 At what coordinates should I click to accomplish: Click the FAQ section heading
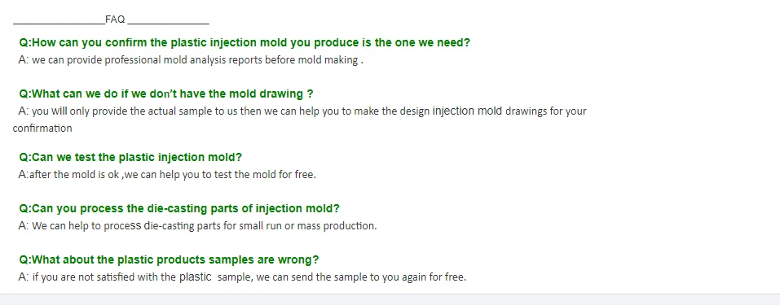(115, 20)
